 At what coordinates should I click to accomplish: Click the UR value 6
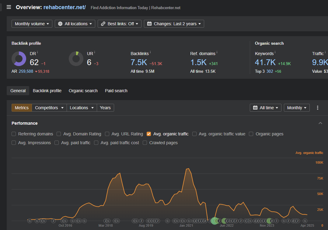[x=89, y=62]
